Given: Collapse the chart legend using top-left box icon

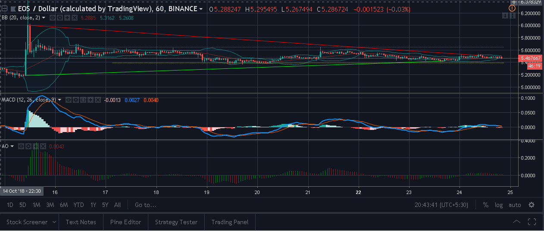Looking at the screenshot, I should click(x=4, y=9).
